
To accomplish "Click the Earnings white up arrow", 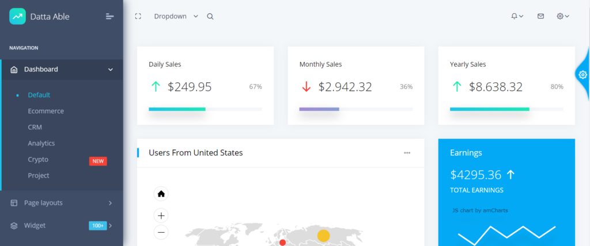I will [x=510, y=175].
